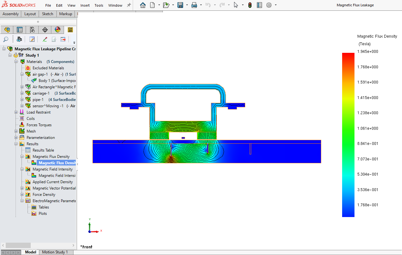This screenshot has height=255, width=402.
Task: Open the Tools menu
Action: (x=99, y=5)
